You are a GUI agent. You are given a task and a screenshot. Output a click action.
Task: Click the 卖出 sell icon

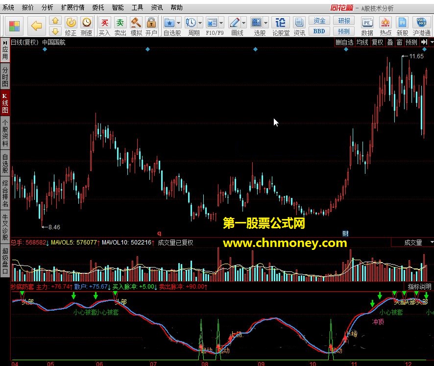click(x=120, y=26)
